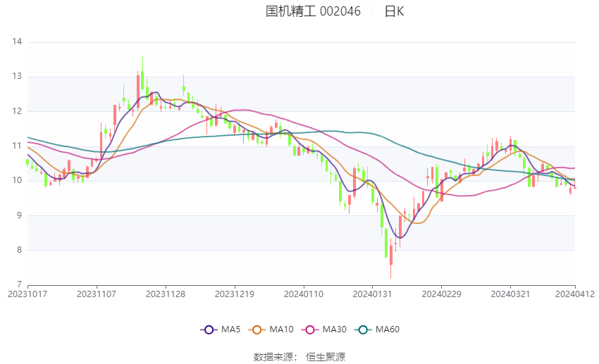Image resolution: width=599 pixels, height=364 pixels.
Task: Hide the MA5 line via its label
Action: 230,330
